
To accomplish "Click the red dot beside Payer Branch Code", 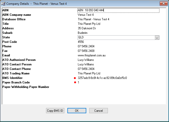I will pos(75,82).
